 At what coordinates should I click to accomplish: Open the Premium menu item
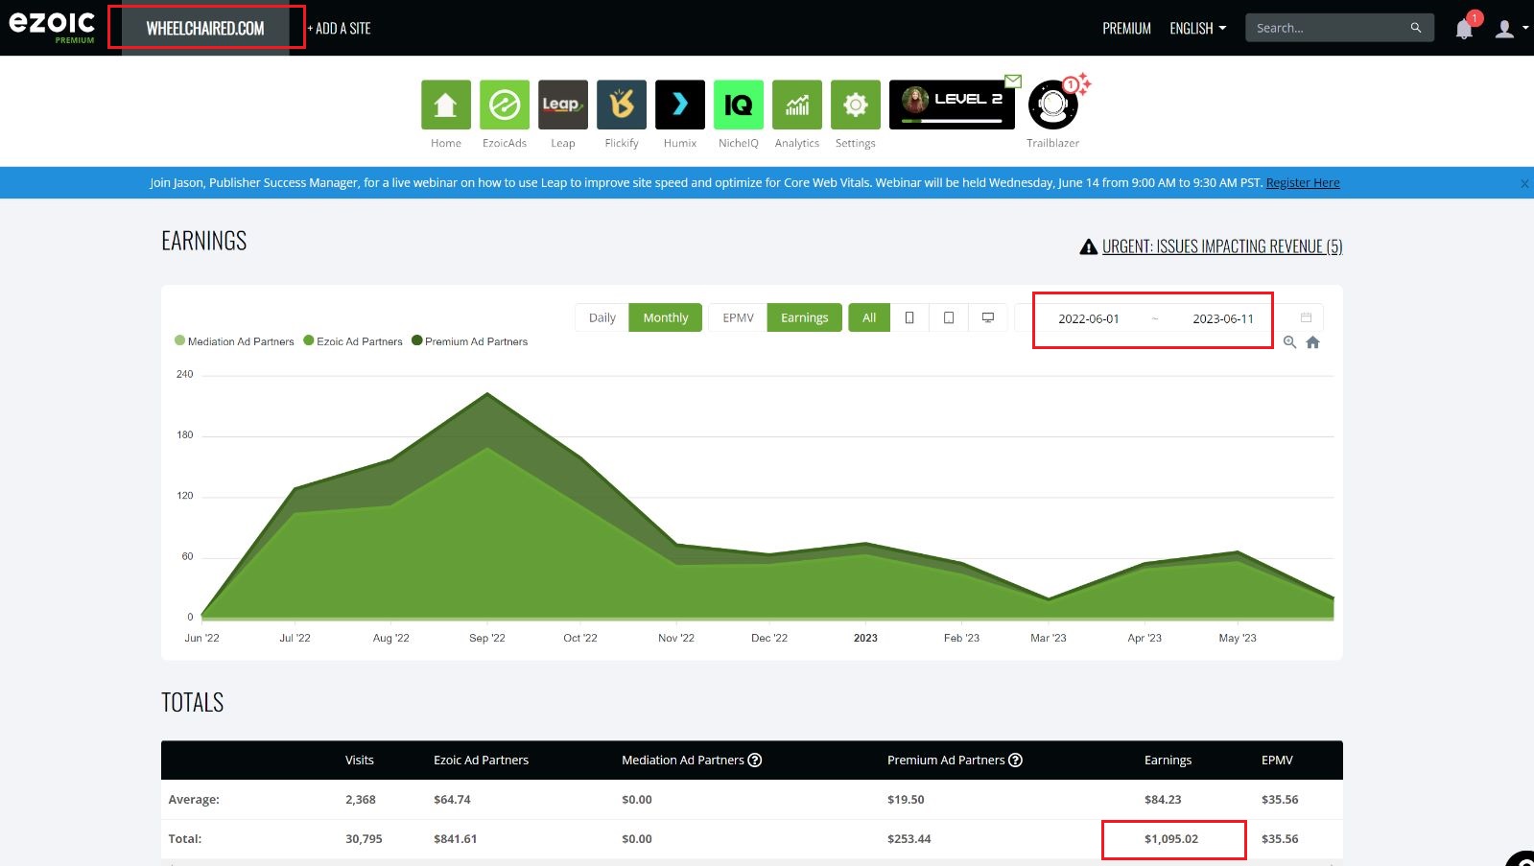1126,29
